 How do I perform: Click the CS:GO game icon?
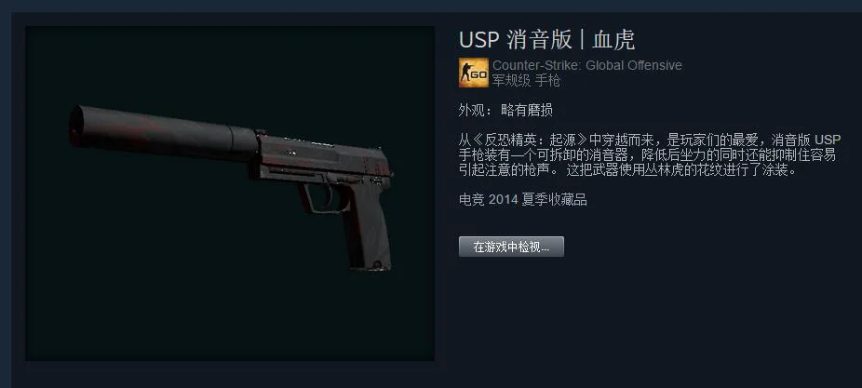coord(473,73)
